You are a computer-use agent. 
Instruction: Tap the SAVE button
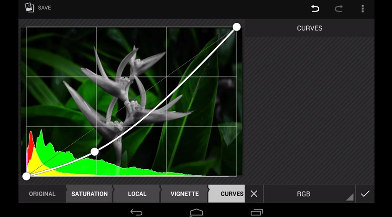point(44,8)
